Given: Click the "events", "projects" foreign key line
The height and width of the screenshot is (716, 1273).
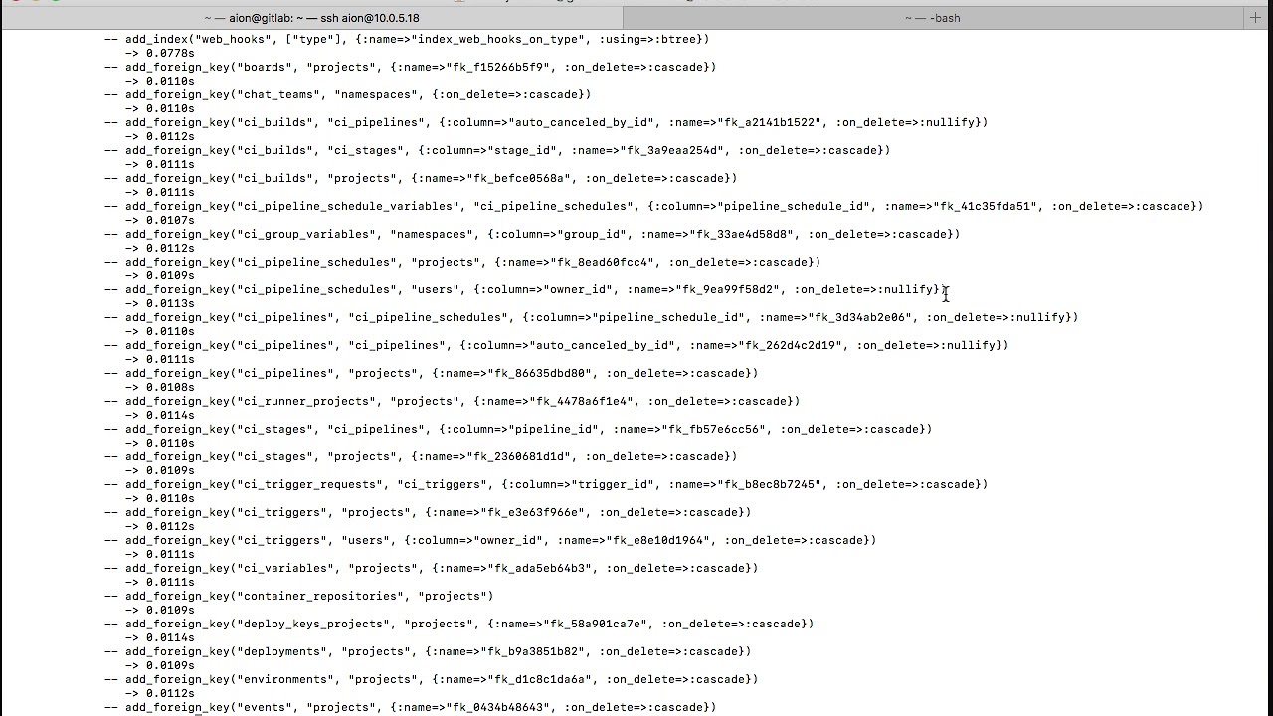Looking at the screenshot, I should pos(410,707).
